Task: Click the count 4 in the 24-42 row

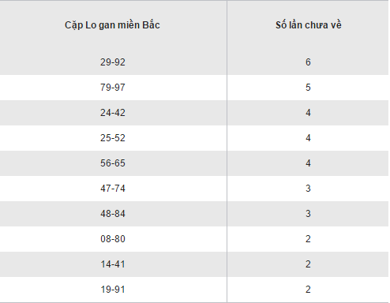Action: pos(308,113)
